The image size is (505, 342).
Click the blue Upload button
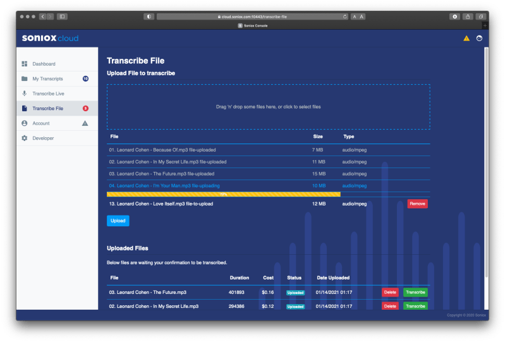(x=118, y=221)
